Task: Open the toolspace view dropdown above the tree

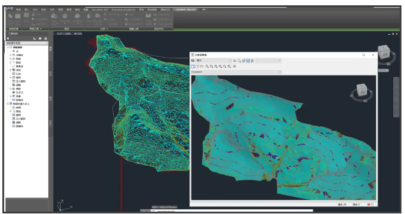Action: tap(27, 43)
